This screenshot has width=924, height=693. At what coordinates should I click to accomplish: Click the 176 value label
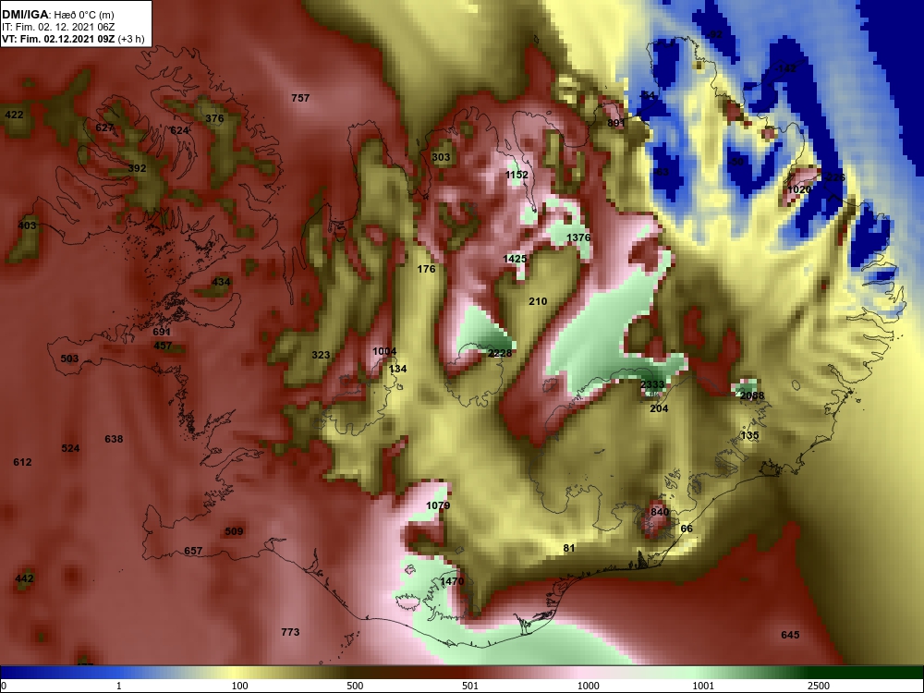point(426,269)
